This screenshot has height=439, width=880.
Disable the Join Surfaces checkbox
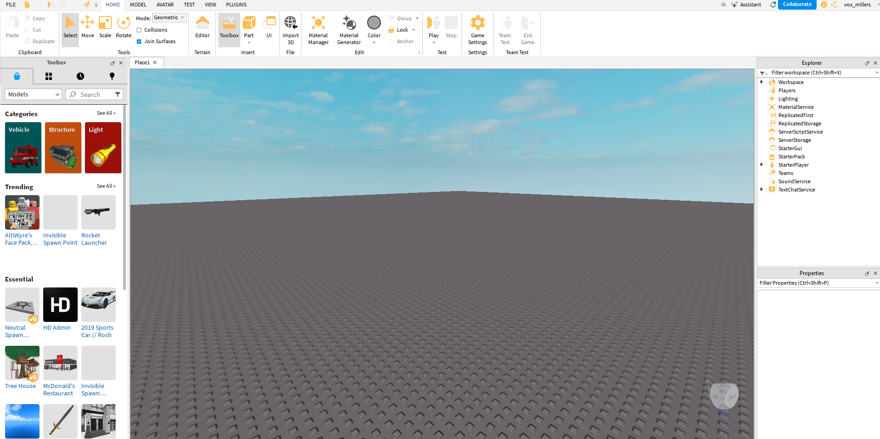tap(139, 41)
